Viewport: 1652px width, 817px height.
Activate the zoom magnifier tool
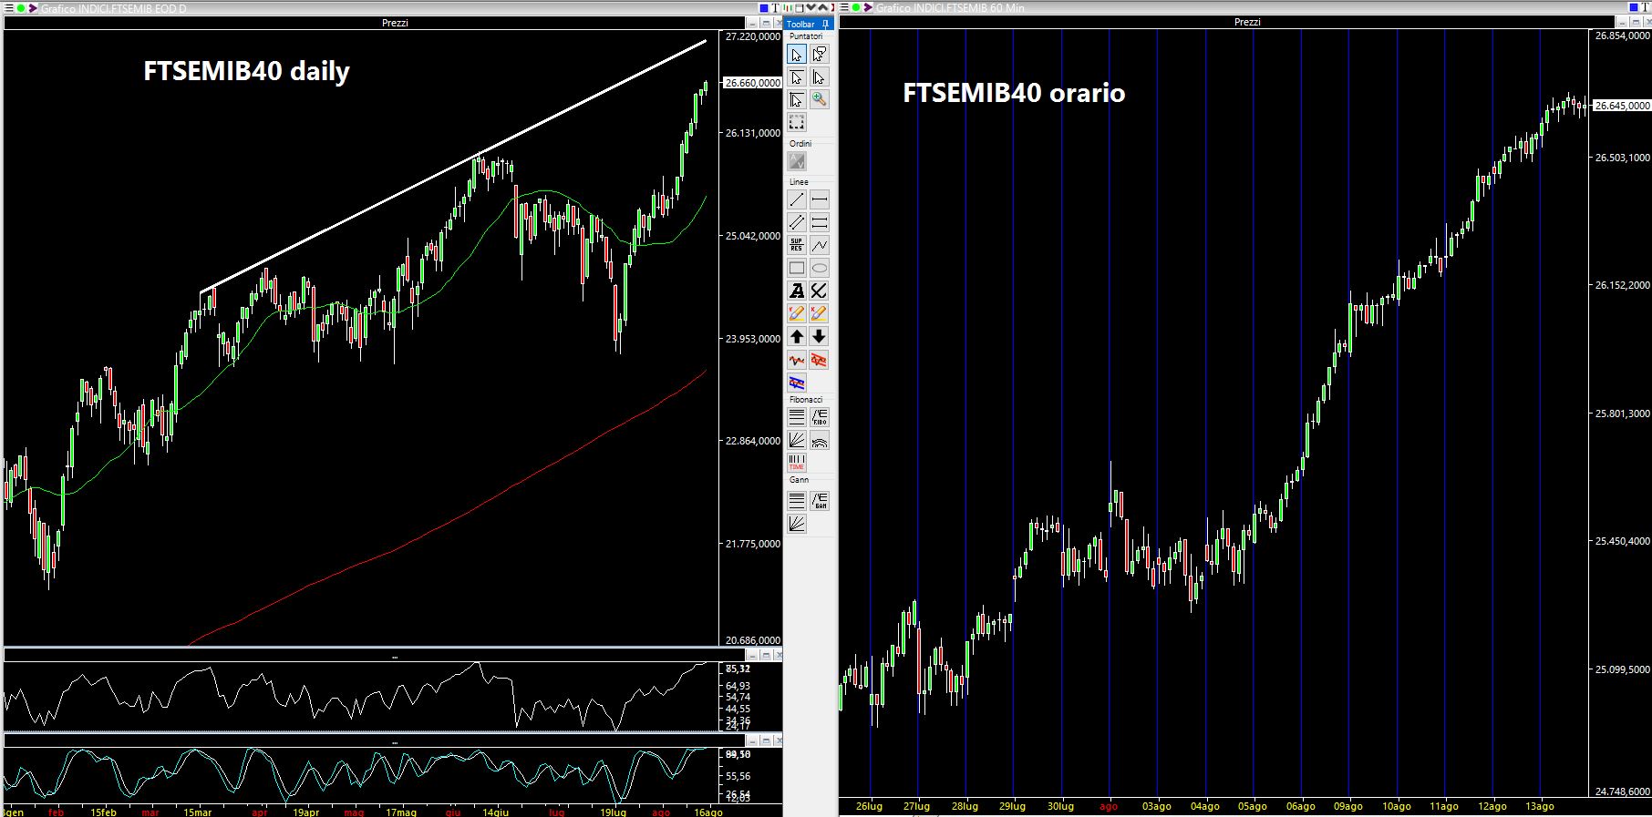click(820, 99)
